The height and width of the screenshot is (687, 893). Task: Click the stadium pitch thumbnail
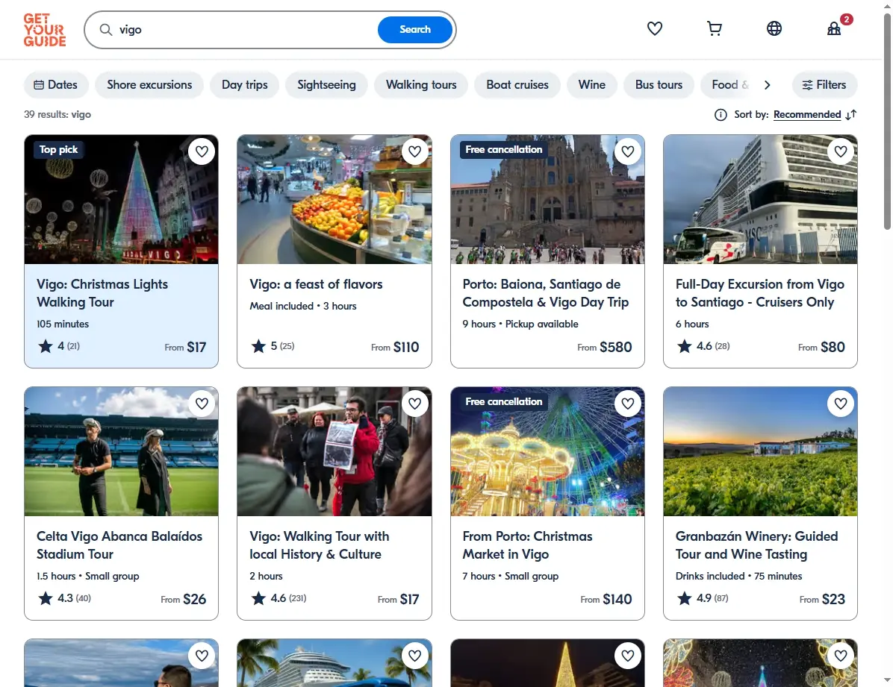pyautogui.click(x=121, y=452)
